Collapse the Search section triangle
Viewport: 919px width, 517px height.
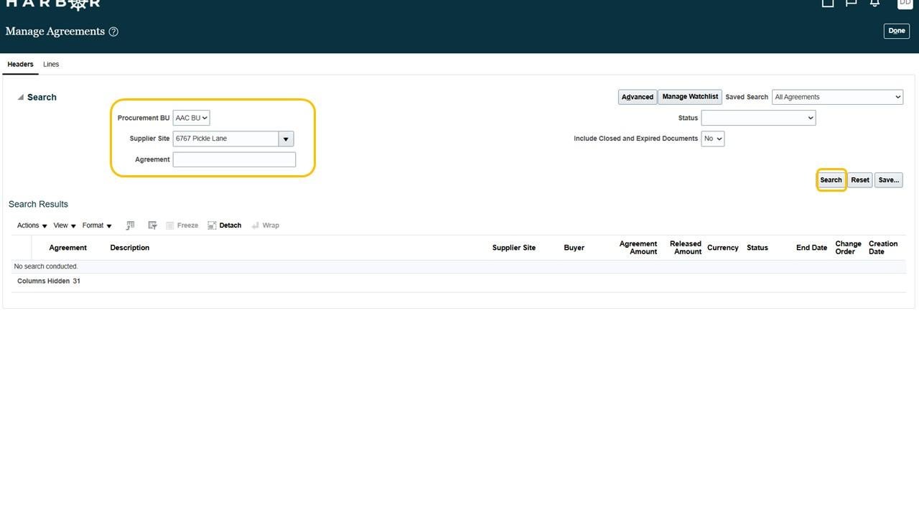tap(21, 97)
